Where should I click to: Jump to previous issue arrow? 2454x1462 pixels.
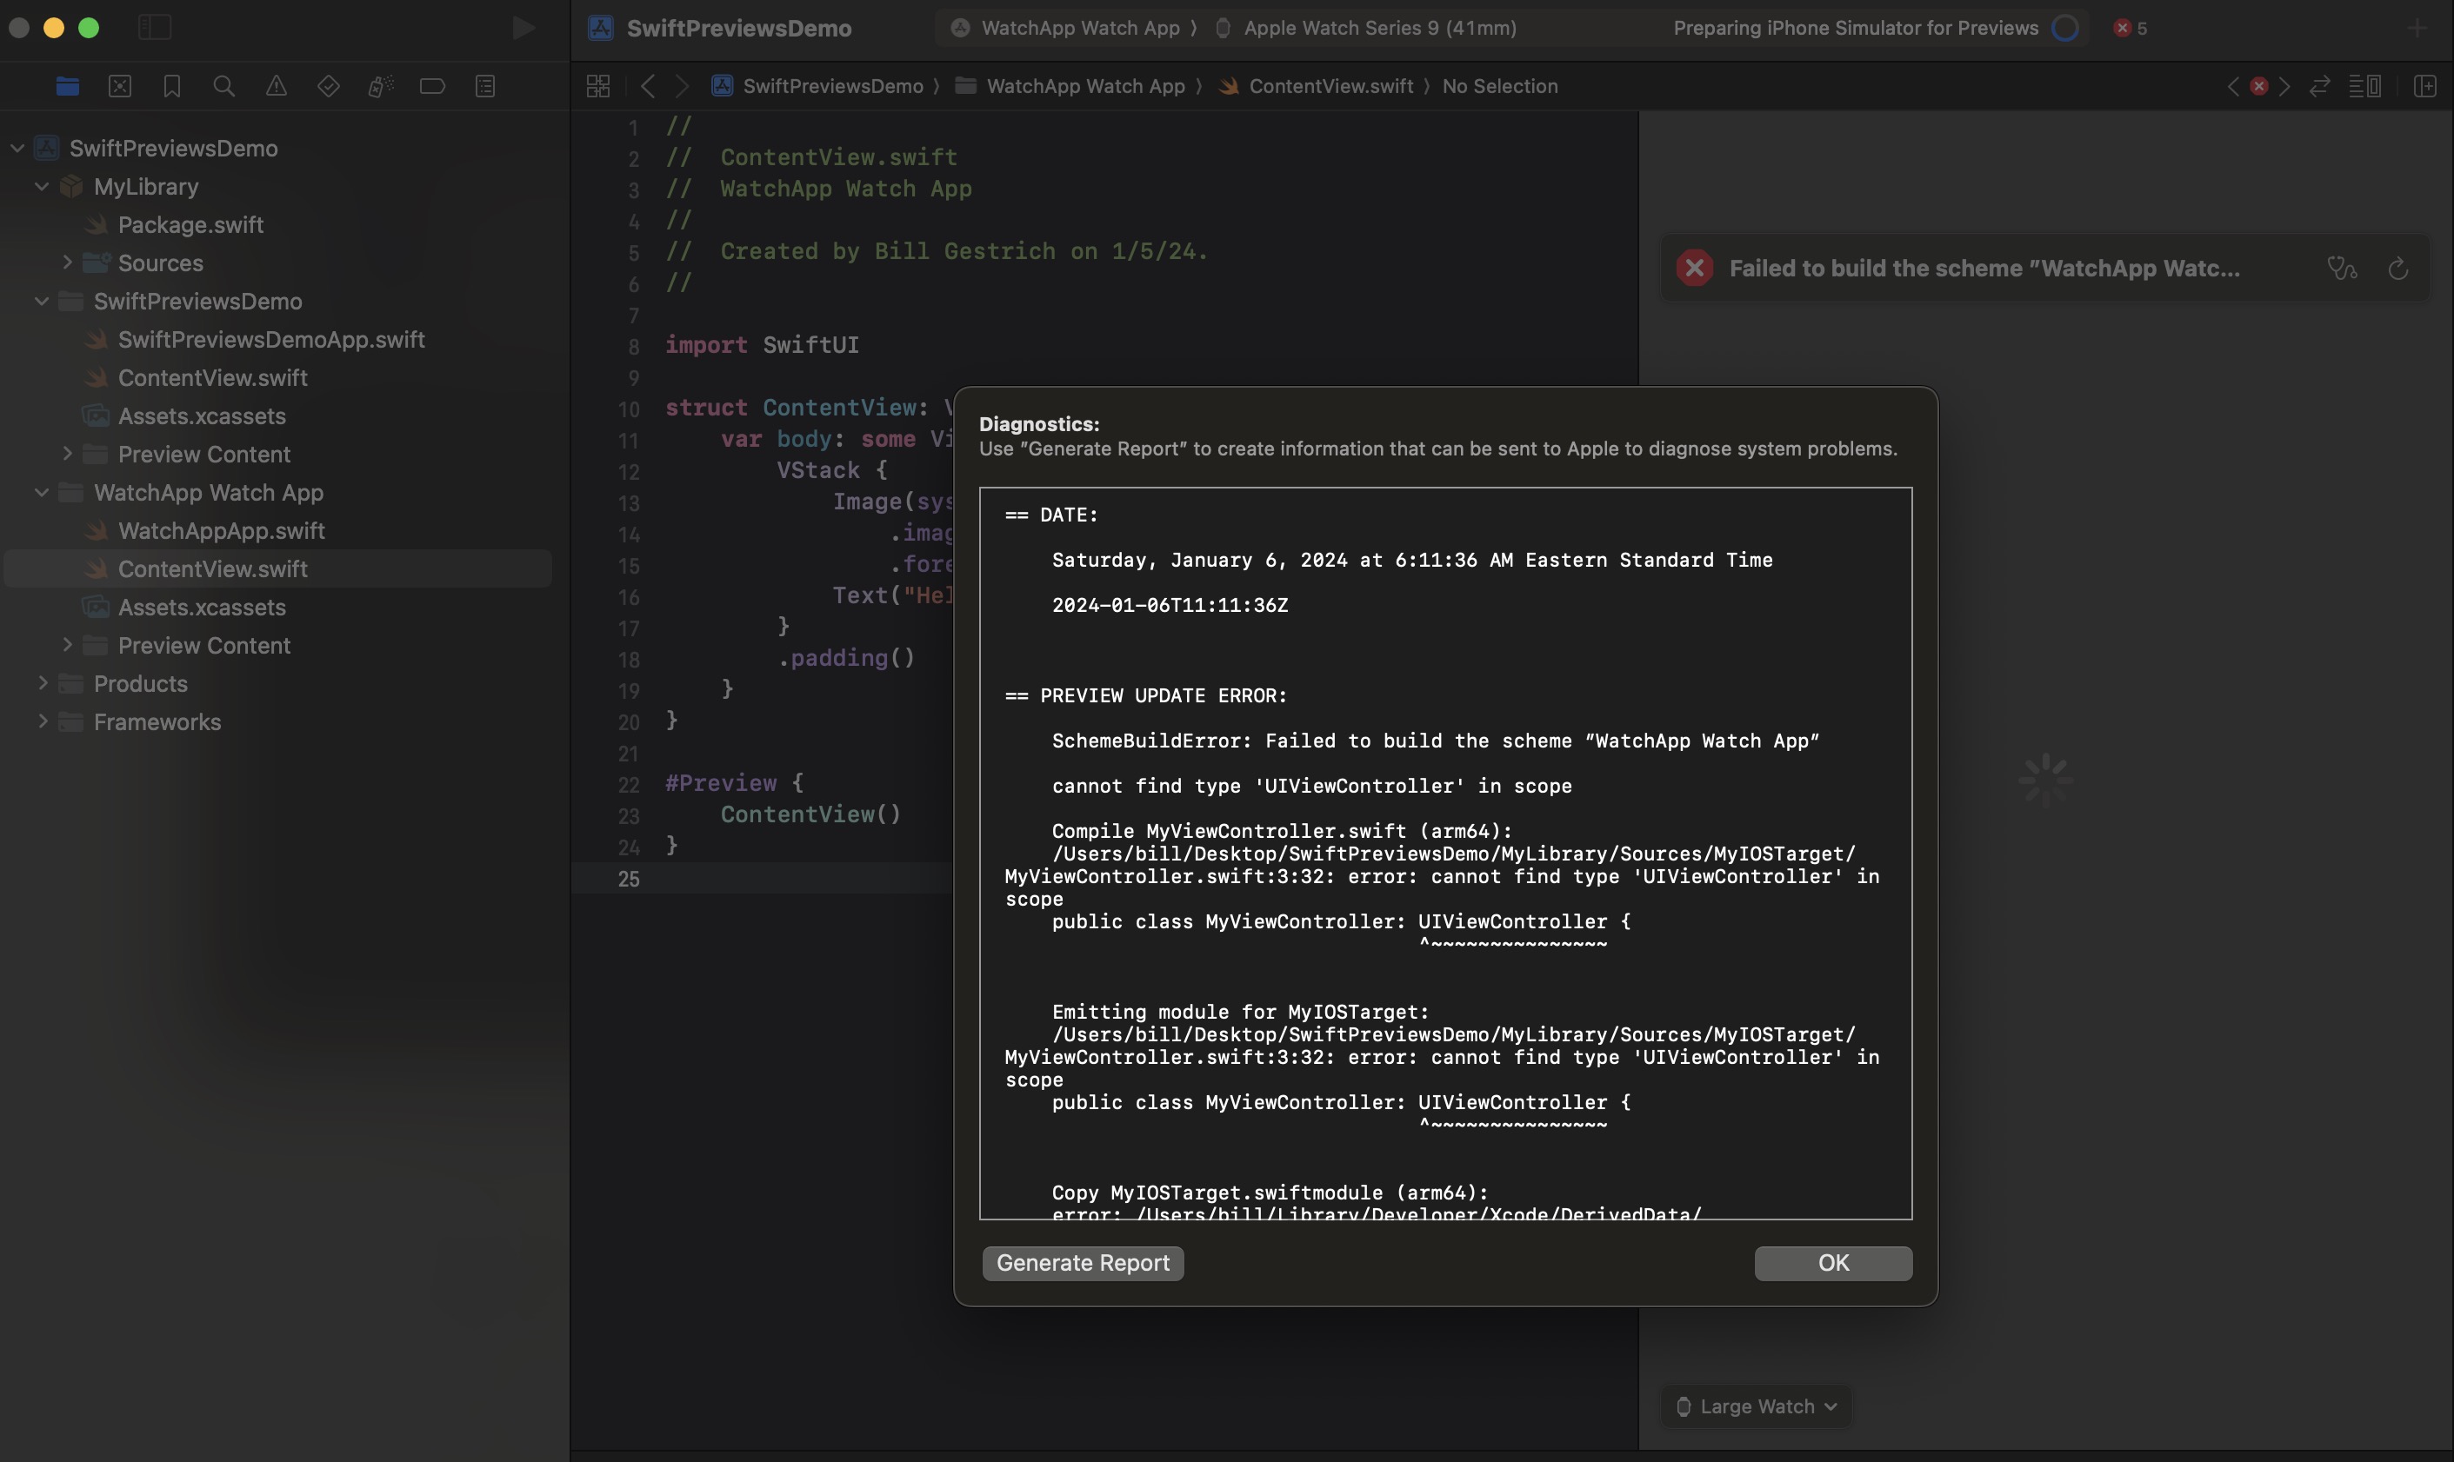(x=2232, y=87)
